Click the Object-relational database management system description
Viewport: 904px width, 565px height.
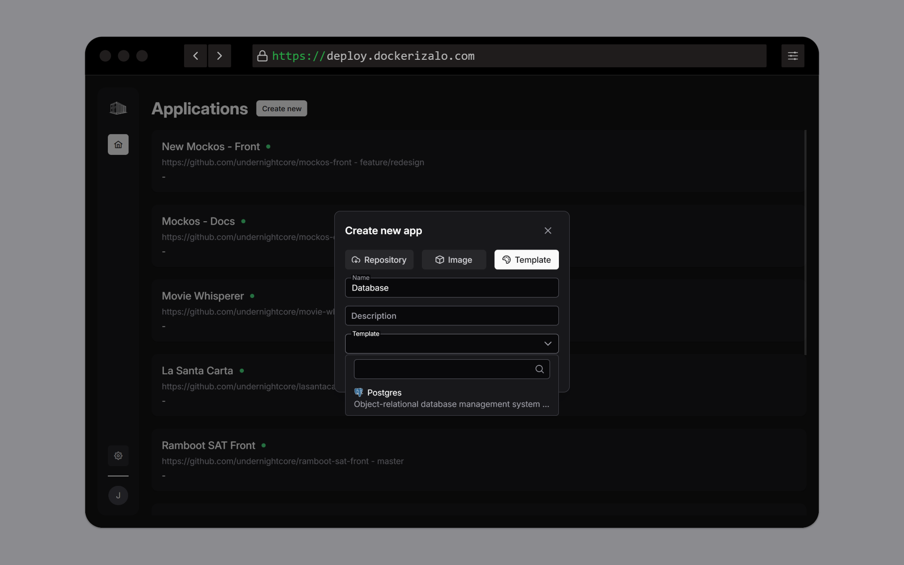[x=452, y=404]
